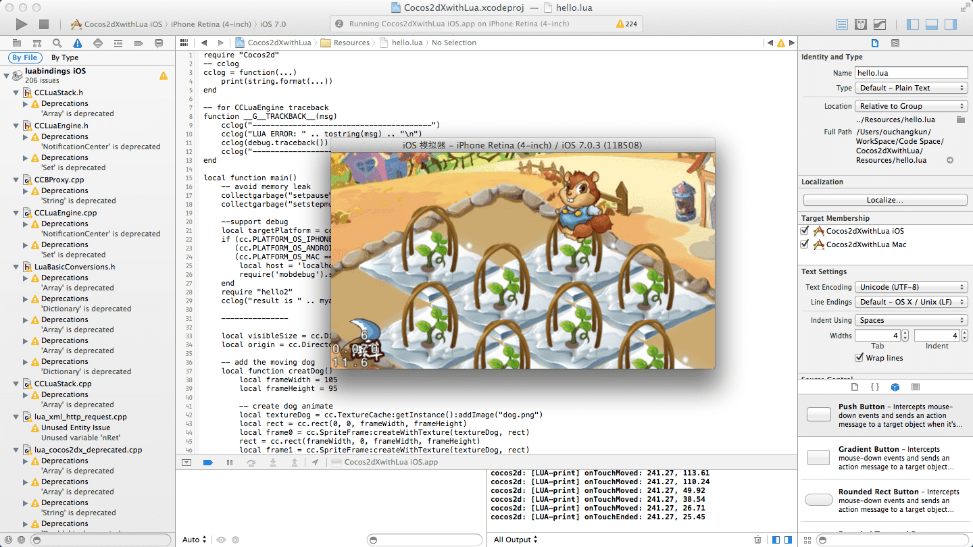
Task: Pause program execution in debug bar
Action: click(x=230, y=463)
